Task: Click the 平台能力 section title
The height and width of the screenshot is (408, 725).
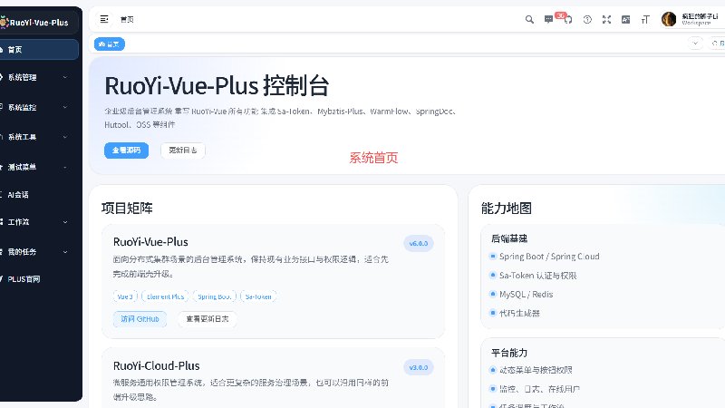Action: click(x=509, y=353)
